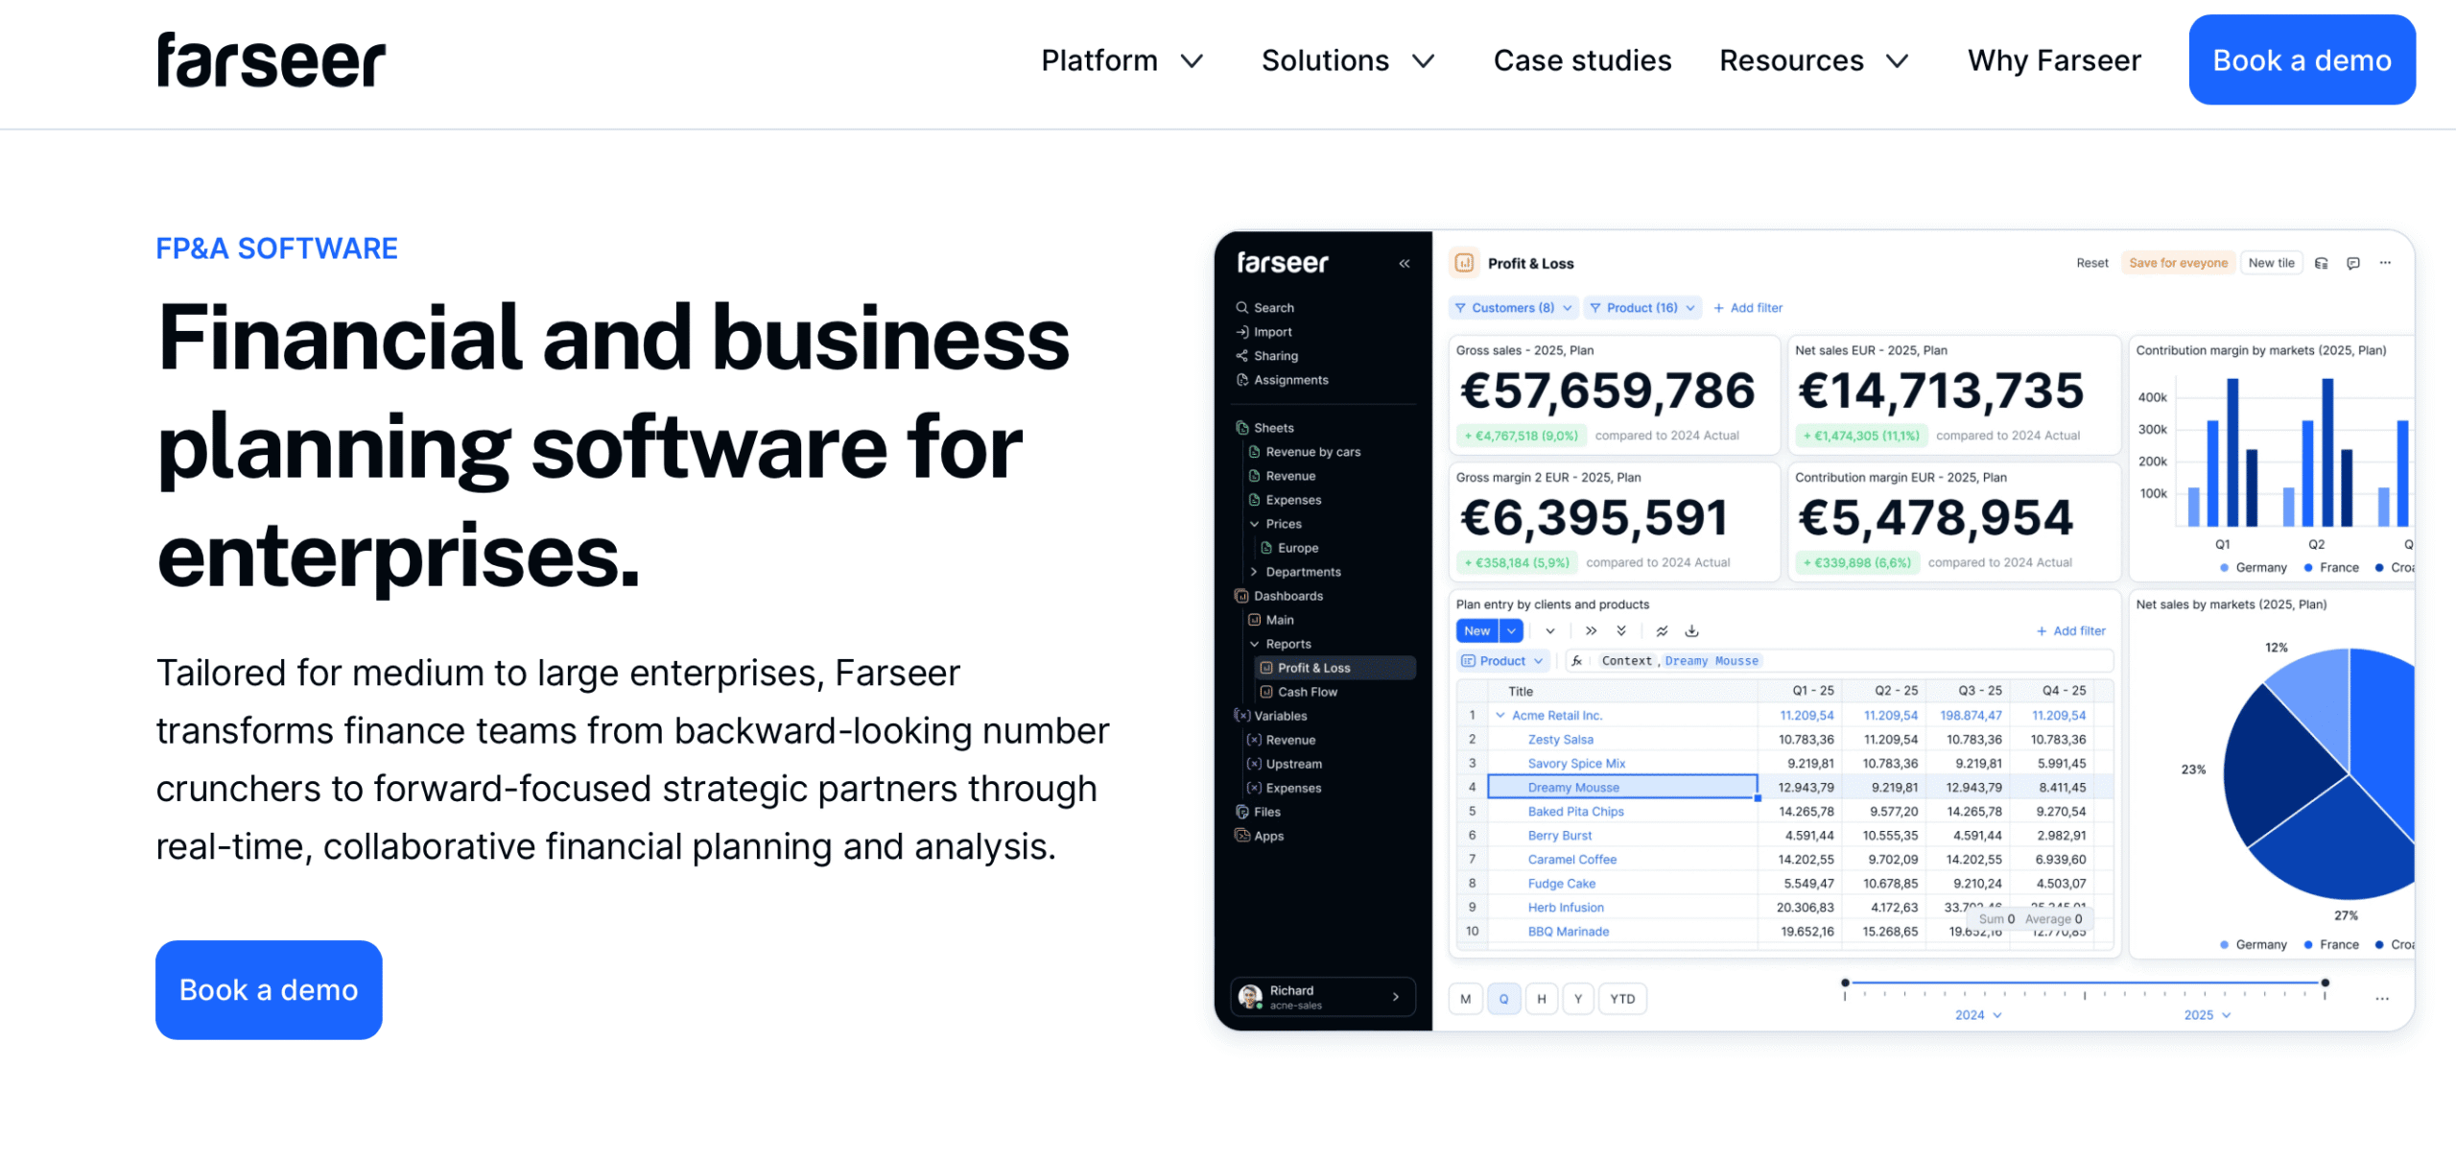Viewport: 2456px width, 1161px height.
Task: Click the Search magnifier icon in sidebar
Action: point(1241,307)
